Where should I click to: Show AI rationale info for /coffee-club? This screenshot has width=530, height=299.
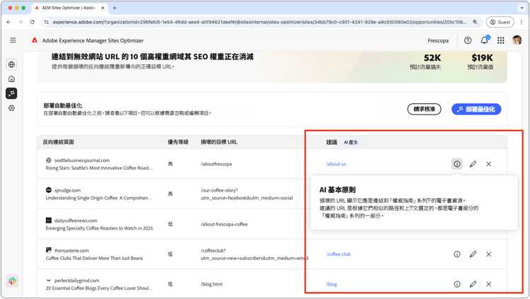point(457,254)
